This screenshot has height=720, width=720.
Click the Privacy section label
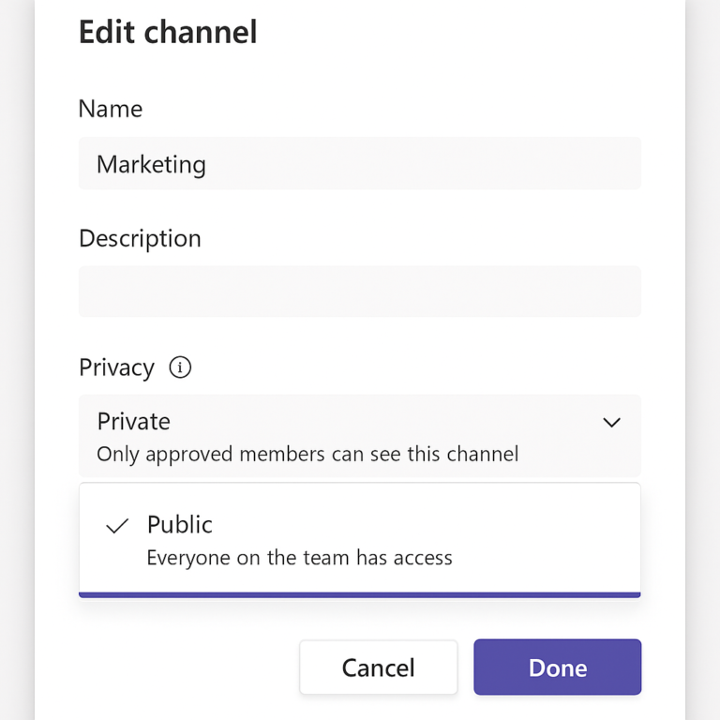pyautogui.click(x=116, y=367)
